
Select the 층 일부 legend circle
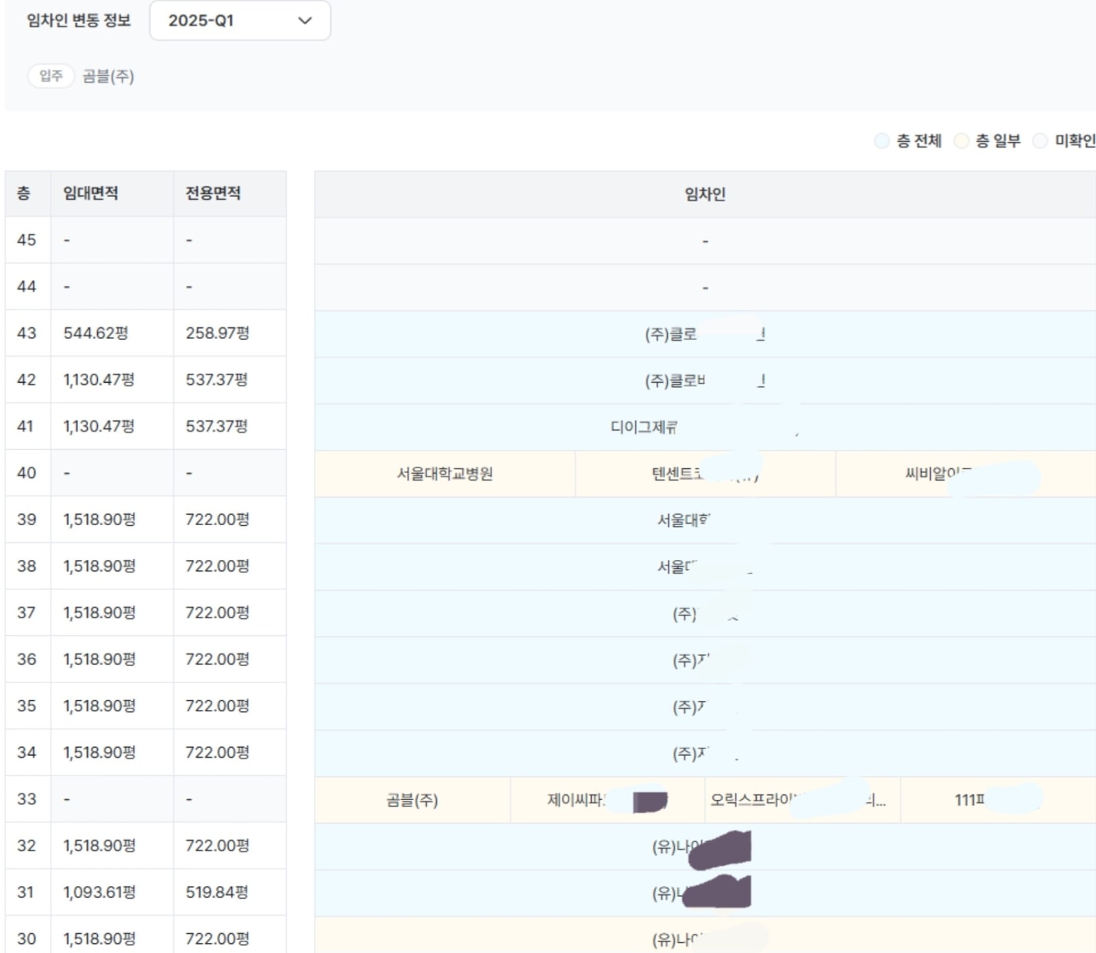tap(961, 141)
